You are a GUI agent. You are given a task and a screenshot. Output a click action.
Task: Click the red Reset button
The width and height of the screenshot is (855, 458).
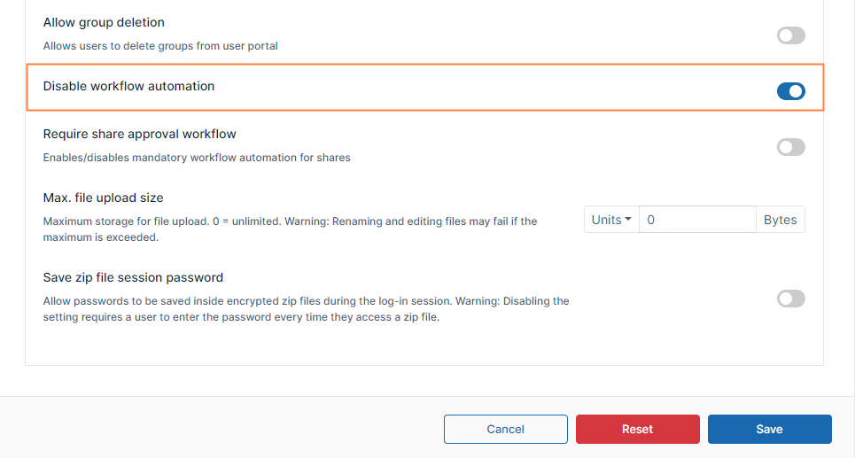[637, 429]
